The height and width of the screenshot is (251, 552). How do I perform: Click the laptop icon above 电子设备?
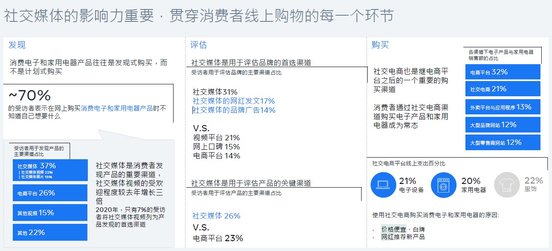[383, 185]
